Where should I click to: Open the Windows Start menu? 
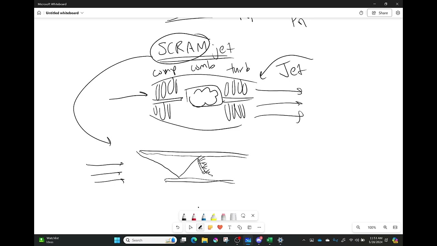click(117, 240)
